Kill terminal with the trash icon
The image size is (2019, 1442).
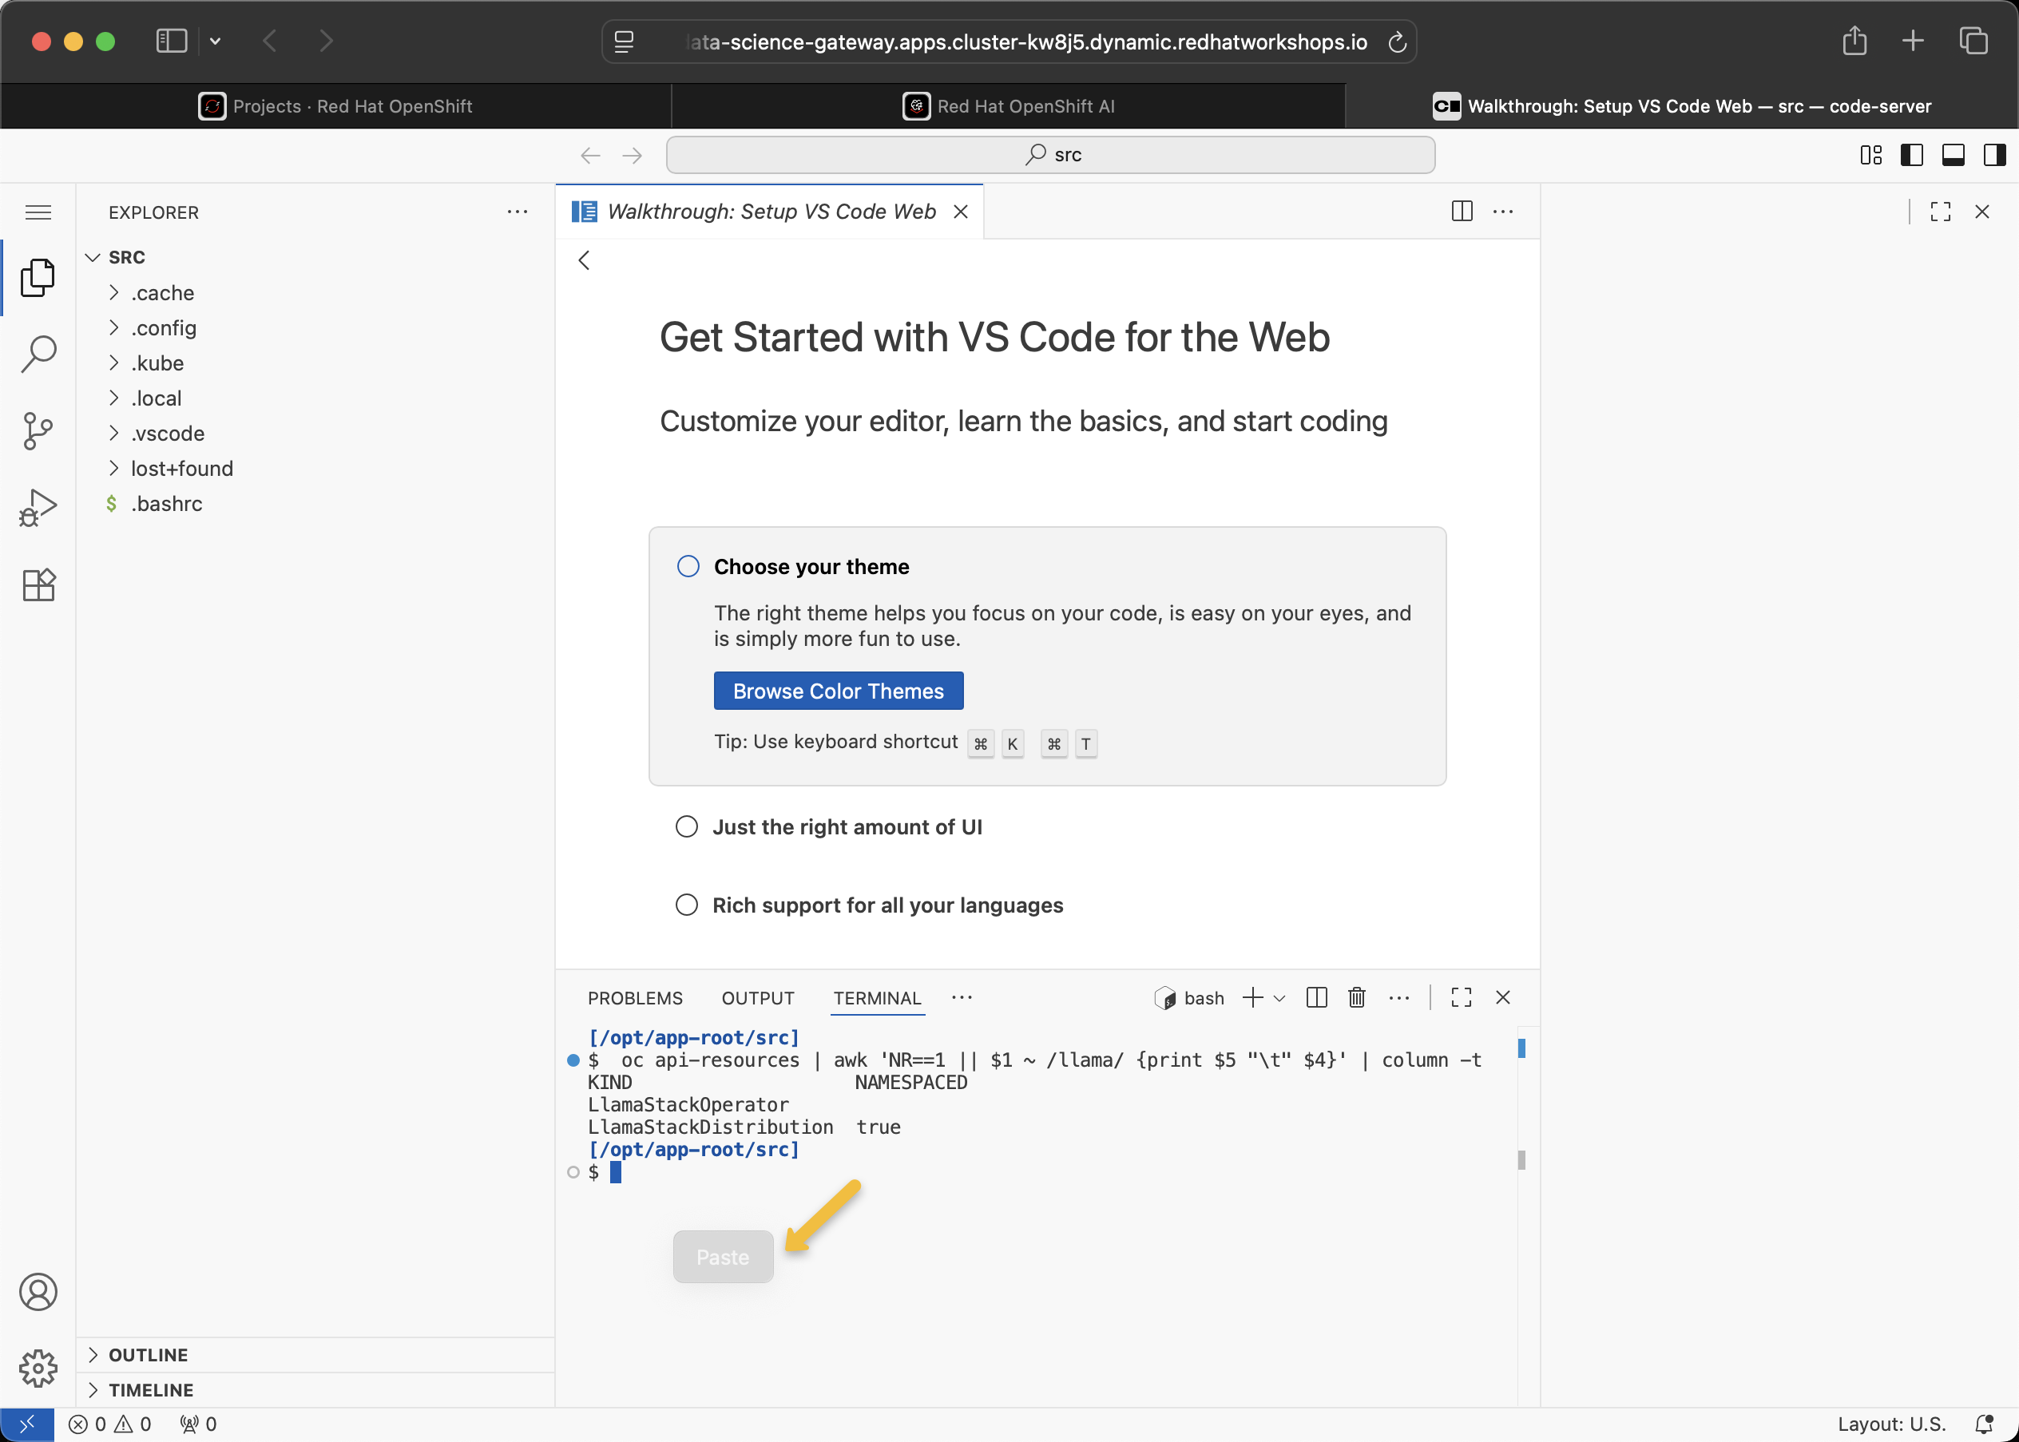click(1356, 997)
